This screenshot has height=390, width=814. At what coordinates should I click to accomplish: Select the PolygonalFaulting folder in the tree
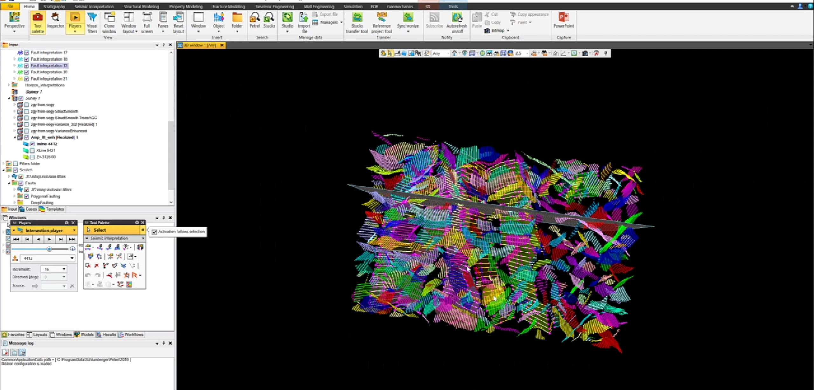click(45, 196)
